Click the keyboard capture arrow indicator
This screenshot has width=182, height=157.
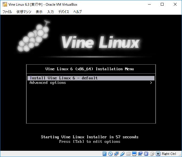[x=158, y=154]
